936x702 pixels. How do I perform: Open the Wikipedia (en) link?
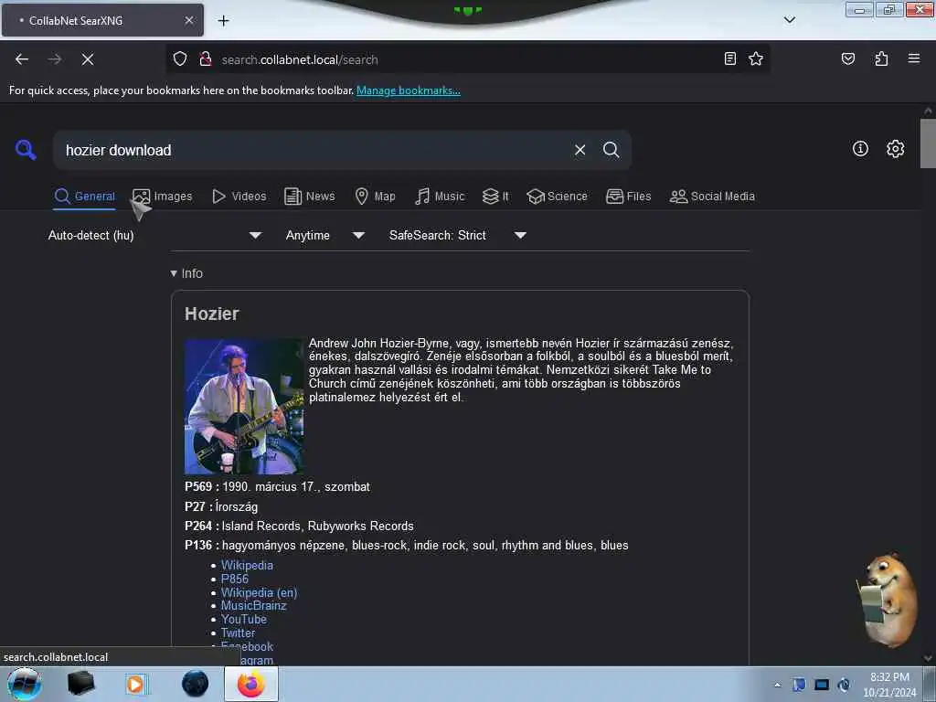tap(259, 592)
